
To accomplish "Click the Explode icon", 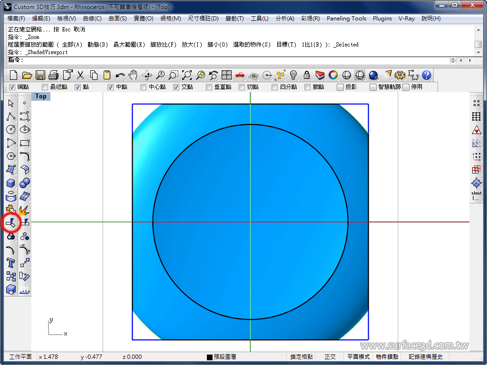I will pyautogui.click(x=25, y=210).
